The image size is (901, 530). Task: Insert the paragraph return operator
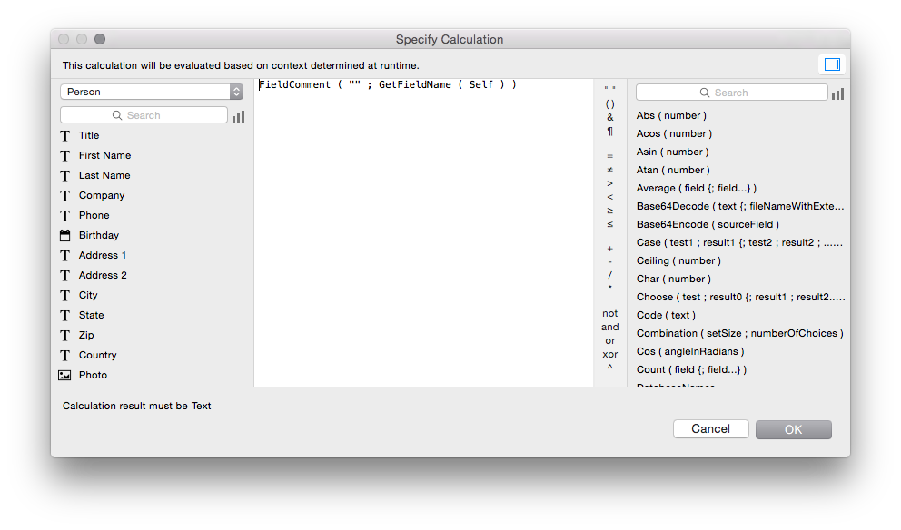click(609, 132)
